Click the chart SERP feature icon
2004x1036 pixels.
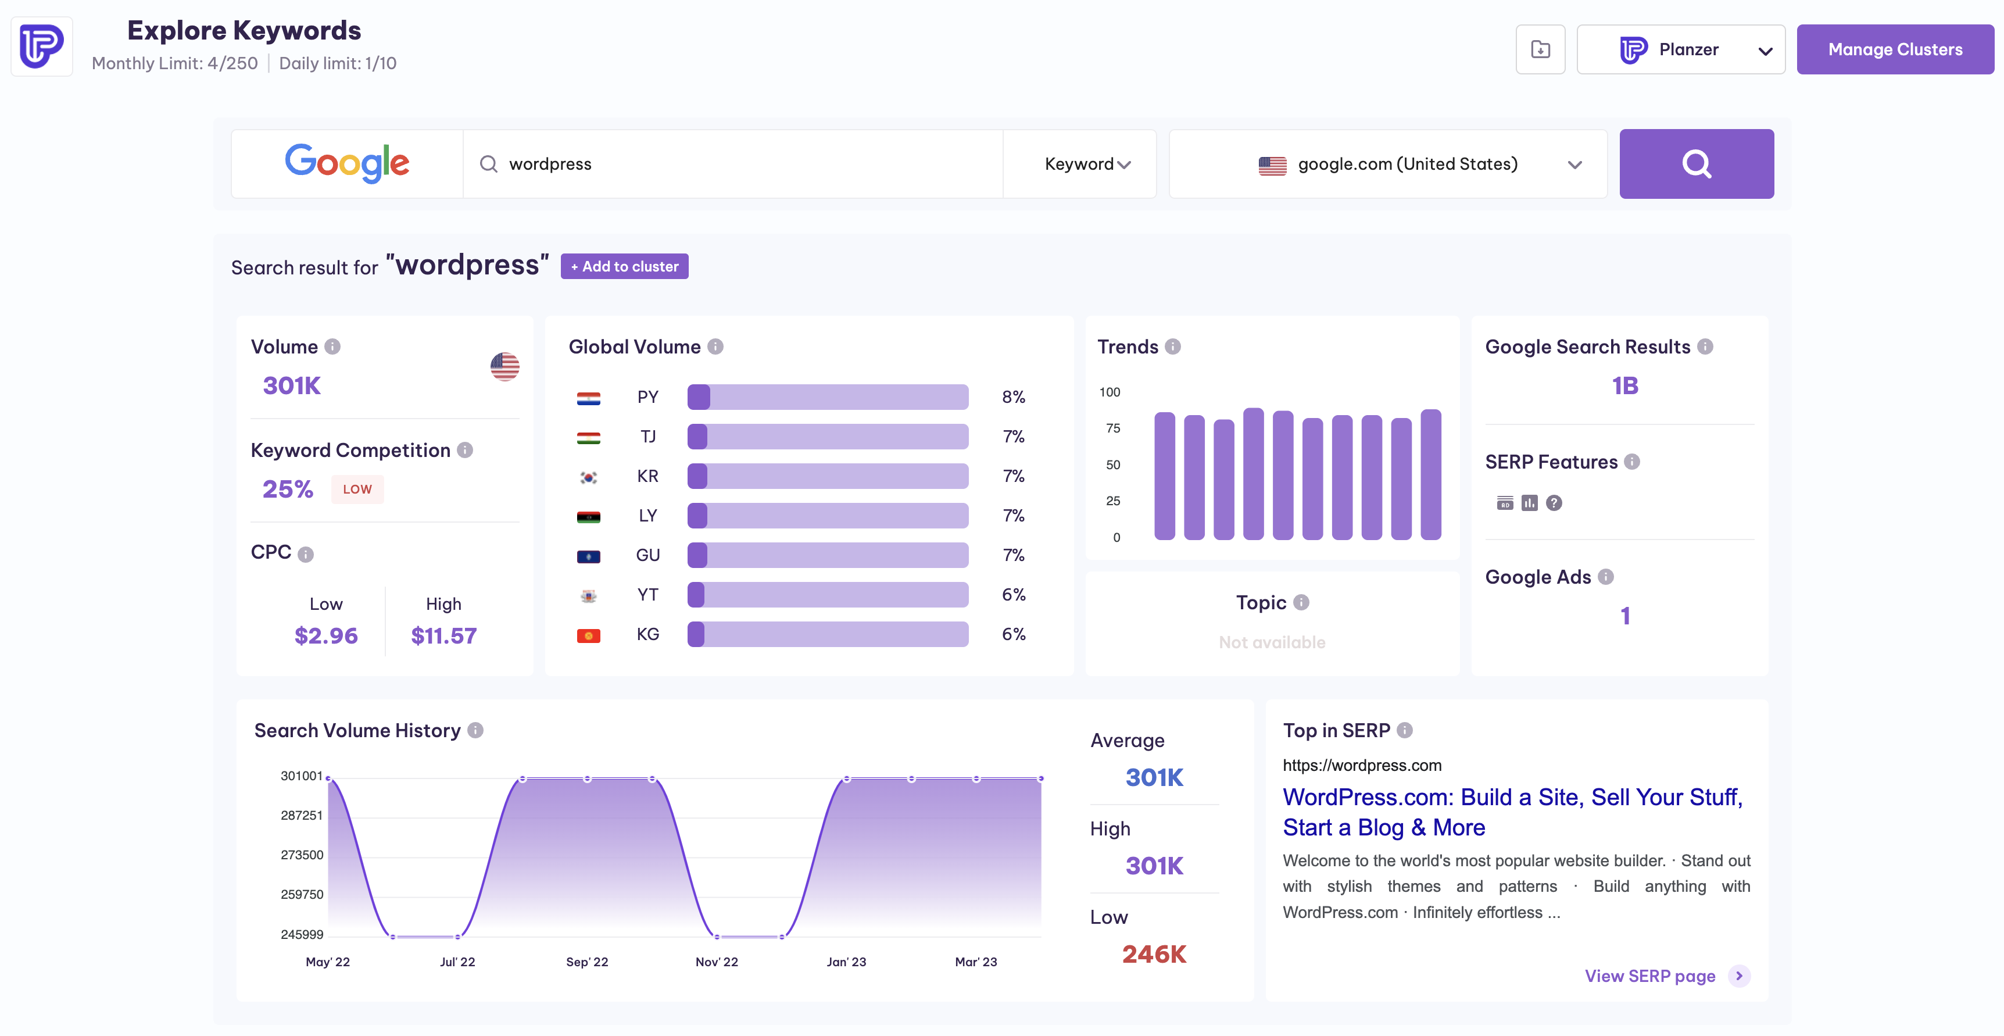(1529, 503)
